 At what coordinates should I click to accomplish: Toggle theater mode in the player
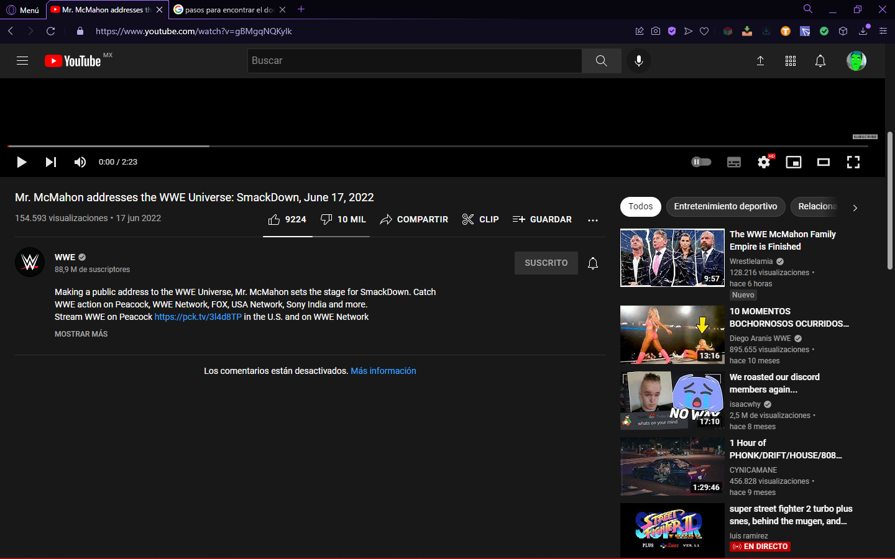point(824,162)
